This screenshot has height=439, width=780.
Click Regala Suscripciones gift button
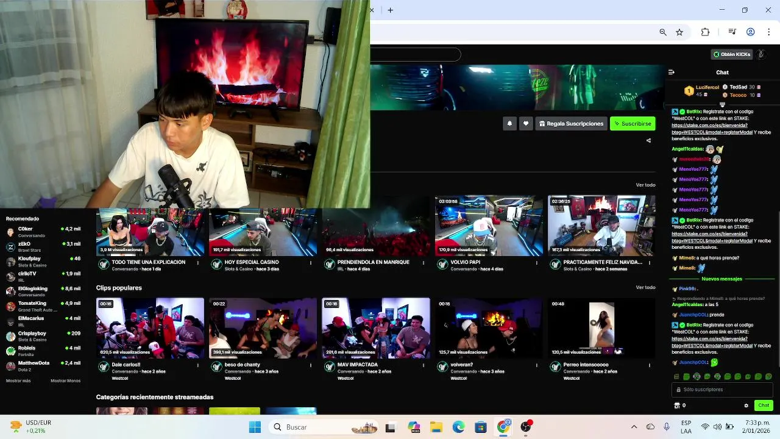point(571,124)
